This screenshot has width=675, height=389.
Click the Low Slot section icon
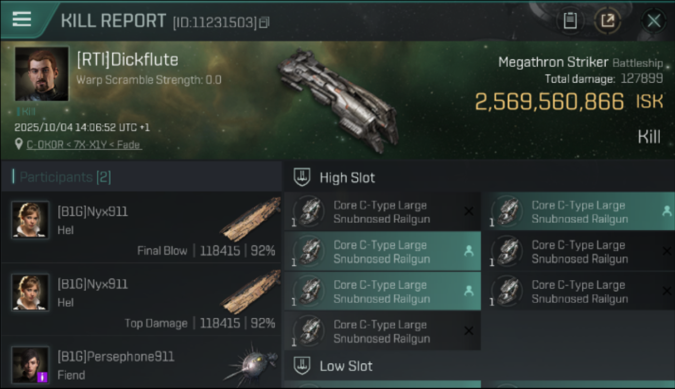click(302, 366)
